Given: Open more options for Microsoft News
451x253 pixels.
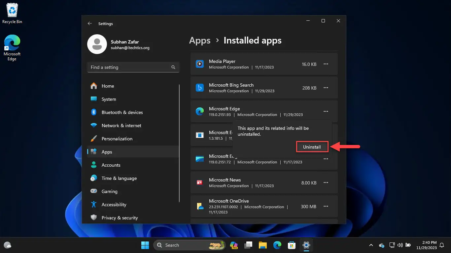Looking at the screenshot, I should [326, 183].
